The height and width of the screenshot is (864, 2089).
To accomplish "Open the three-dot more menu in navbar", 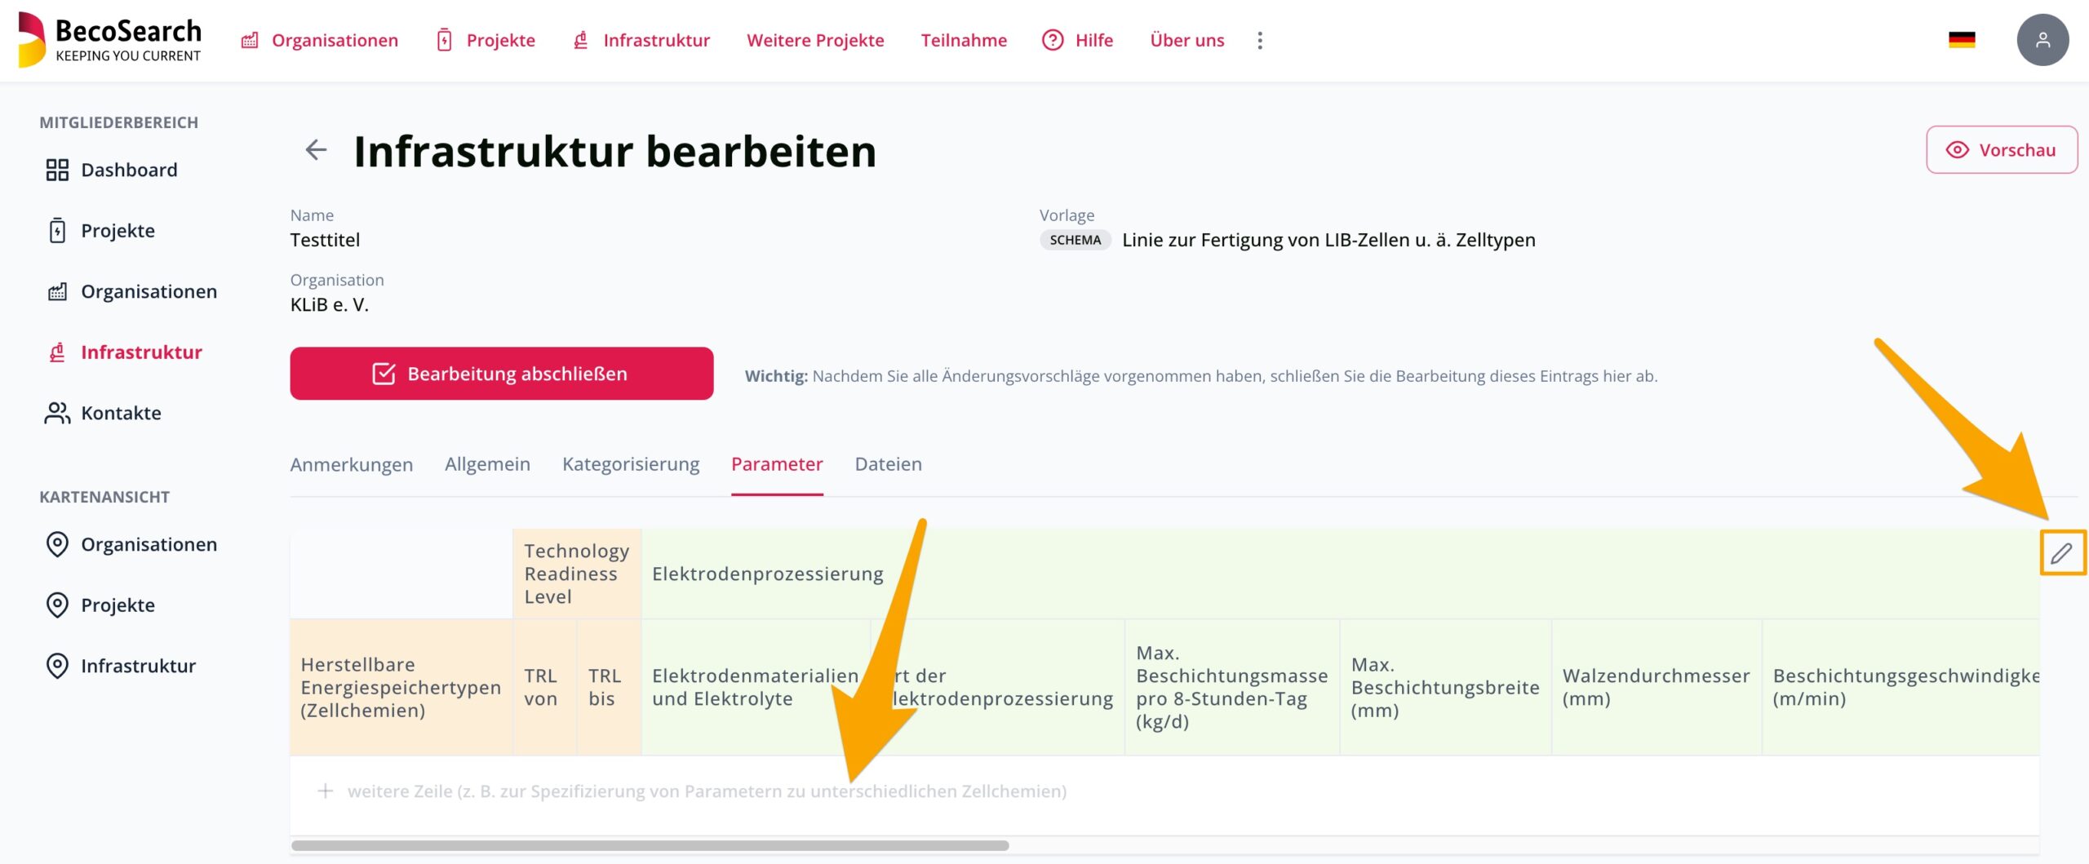I will 1260,41.
